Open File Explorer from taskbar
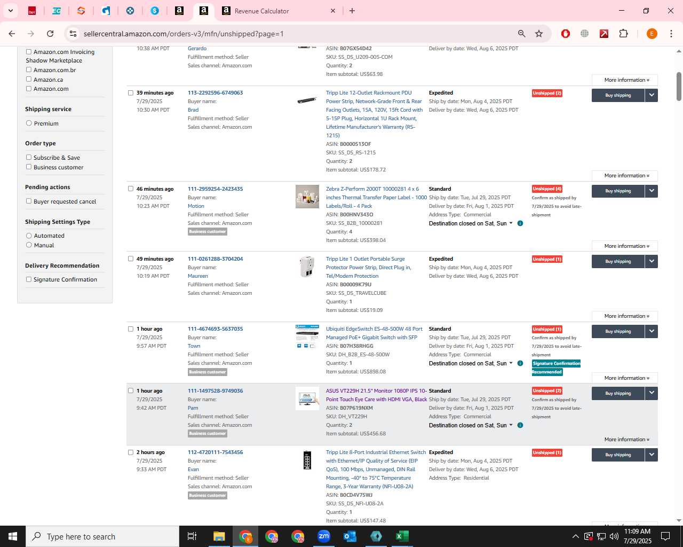Screen dimensions: 683x547 click(219, 536)
